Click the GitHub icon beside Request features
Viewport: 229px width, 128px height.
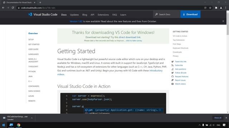pos(172,76)
